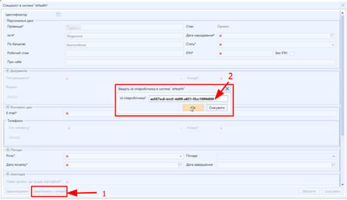Click the Зберегти button
This screenshot has width=347, height=200.
click(x=309, y=191)
